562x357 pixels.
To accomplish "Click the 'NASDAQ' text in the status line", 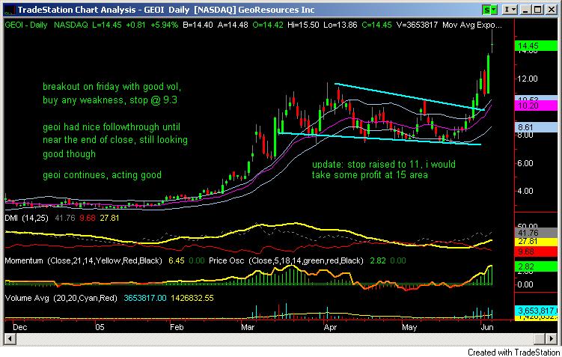I will (x=70, y=25).
